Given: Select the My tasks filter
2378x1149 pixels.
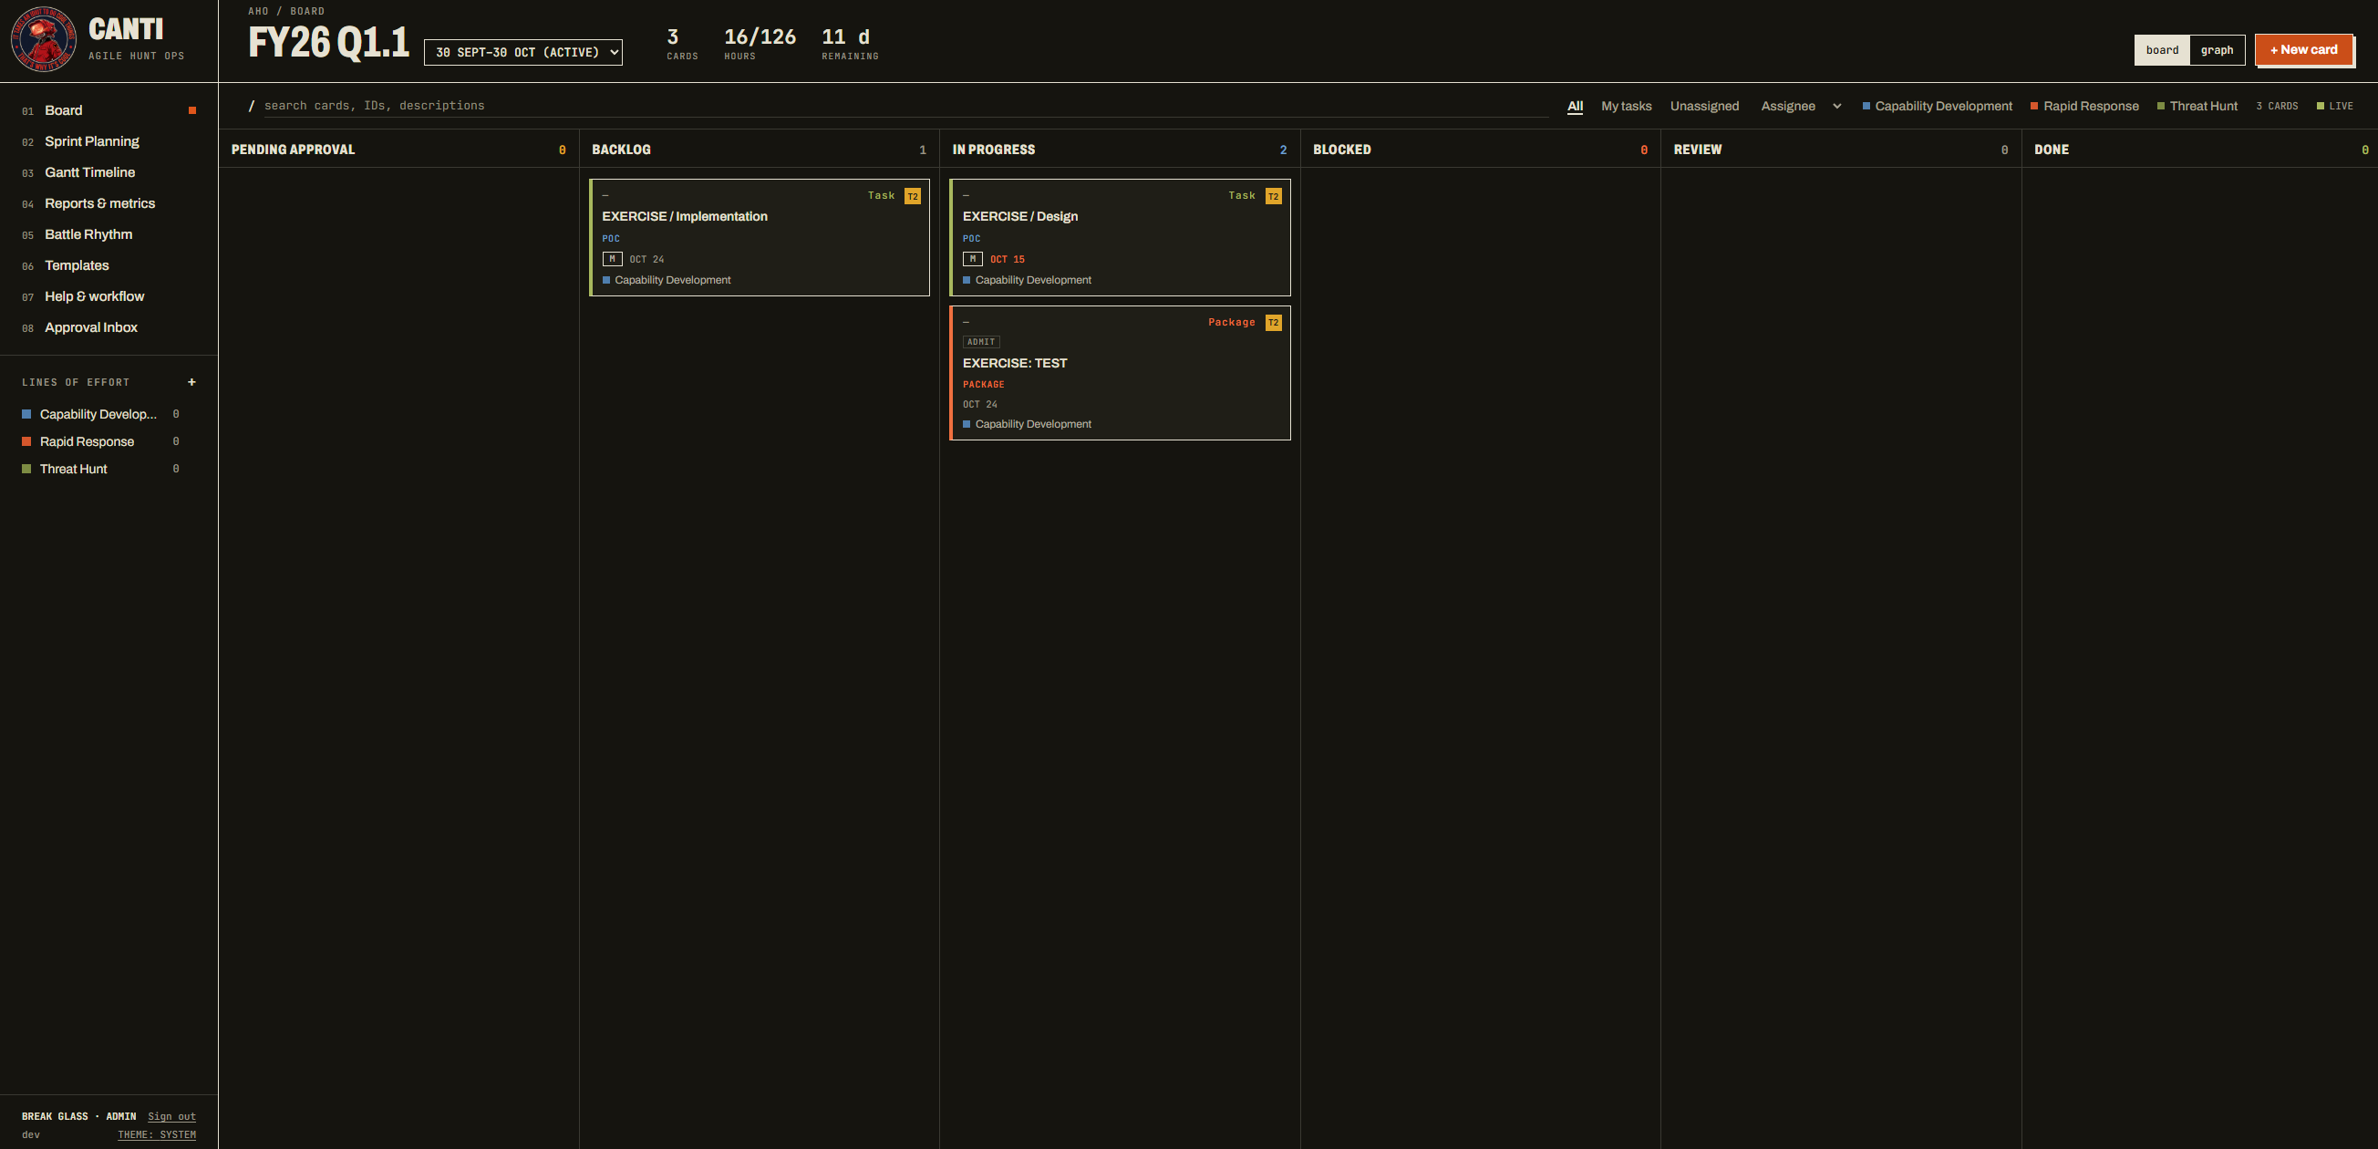Looking at the screenshot, I should pos(1626,106).
